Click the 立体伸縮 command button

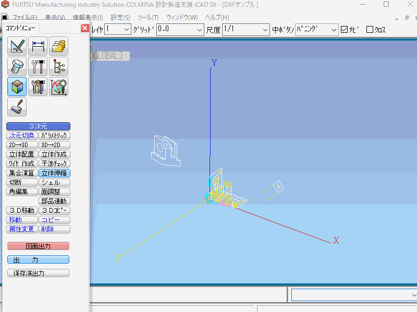54,173
